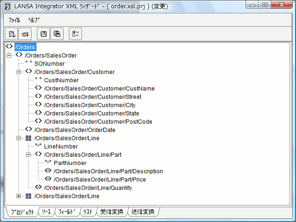The width and height of the screenshot is (296, 222).
Task: Select the /Orders/SalesOrder/Customer tree node
Action: click(74, 72)
